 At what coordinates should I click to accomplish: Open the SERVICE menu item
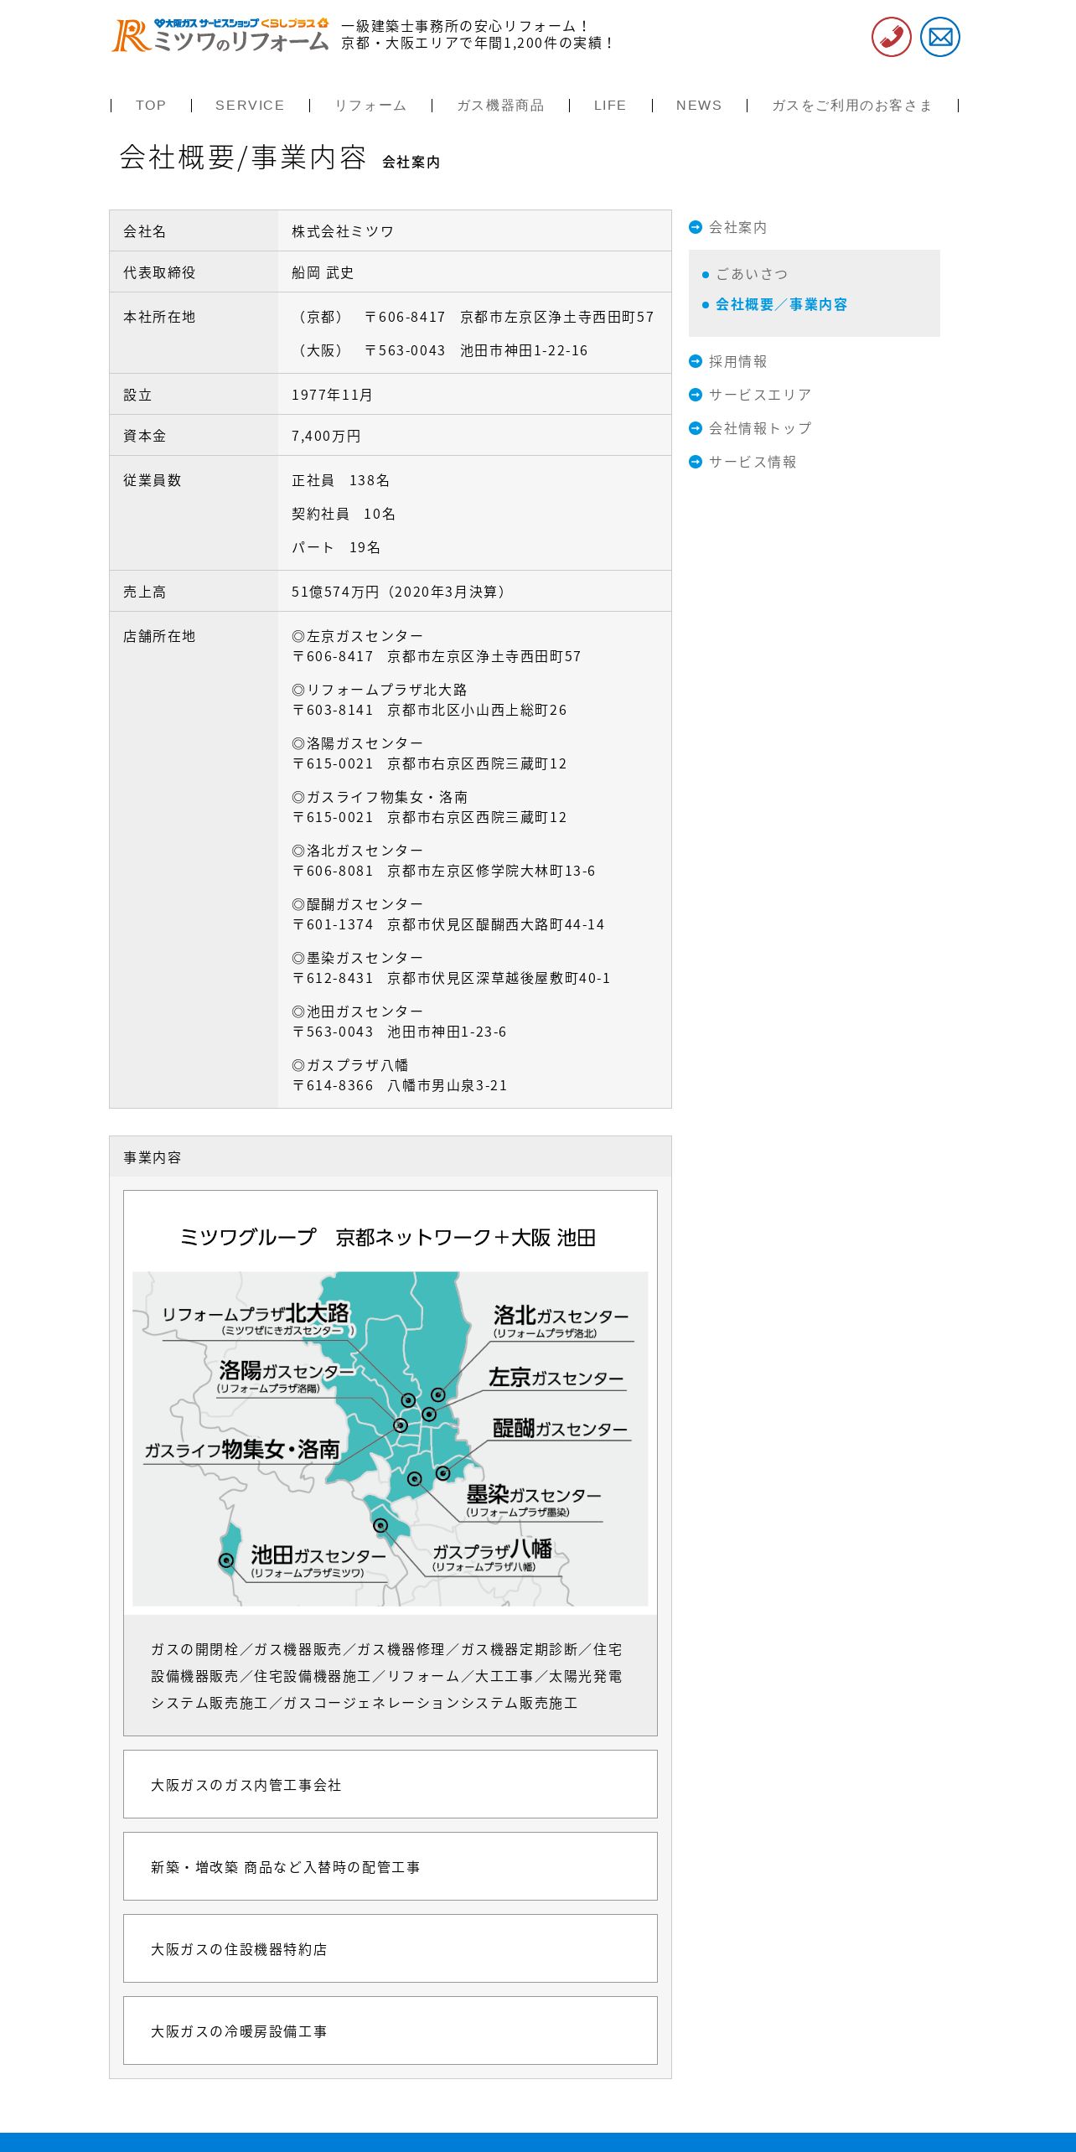[250, 105]
